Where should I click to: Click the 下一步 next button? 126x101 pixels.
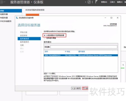click(85, 88)
